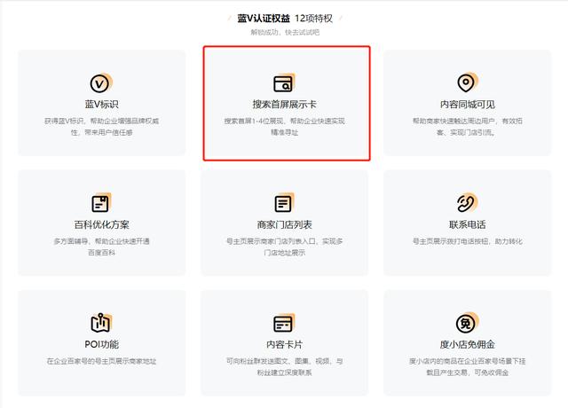This screenshot has height=408, width=568.
Task: Click the 可向粉丝群发送图文 description text
Action: (284, 366)
